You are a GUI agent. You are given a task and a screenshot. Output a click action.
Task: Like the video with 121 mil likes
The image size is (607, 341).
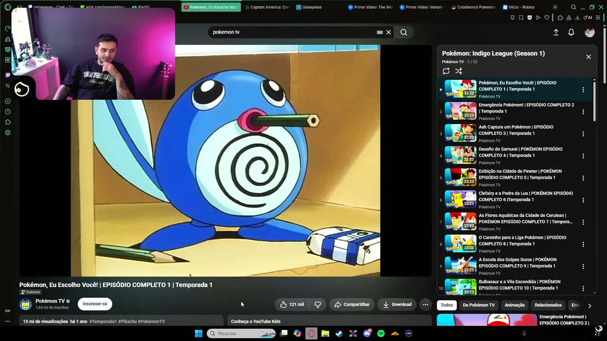pos(292,305)
